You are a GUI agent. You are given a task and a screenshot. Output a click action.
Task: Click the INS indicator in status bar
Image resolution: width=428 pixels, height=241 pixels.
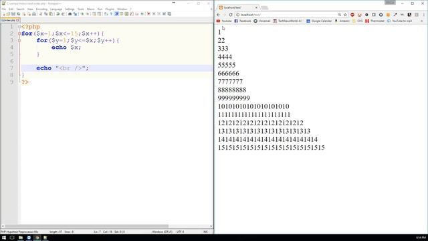coord(205,232)
